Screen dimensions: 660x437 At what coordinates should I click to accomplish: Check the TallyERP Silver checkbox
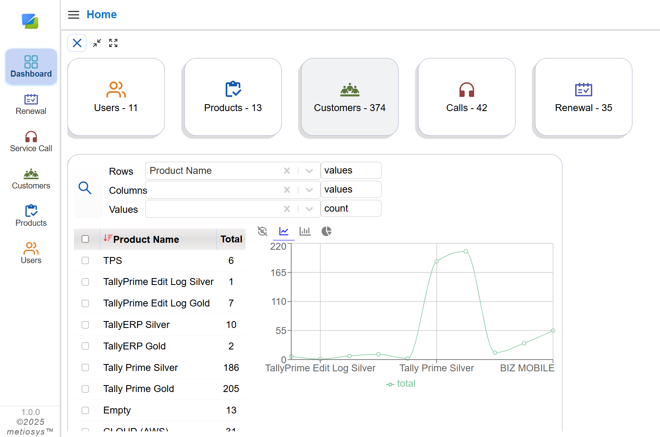(x=85, y=325)
